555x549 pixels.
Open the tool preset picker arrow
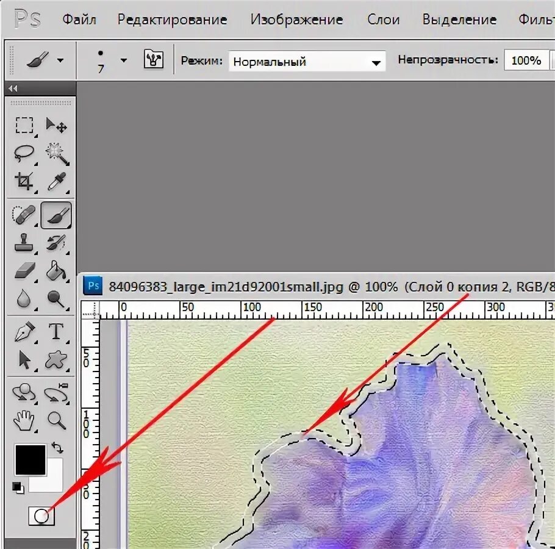[x=60, y=60]
